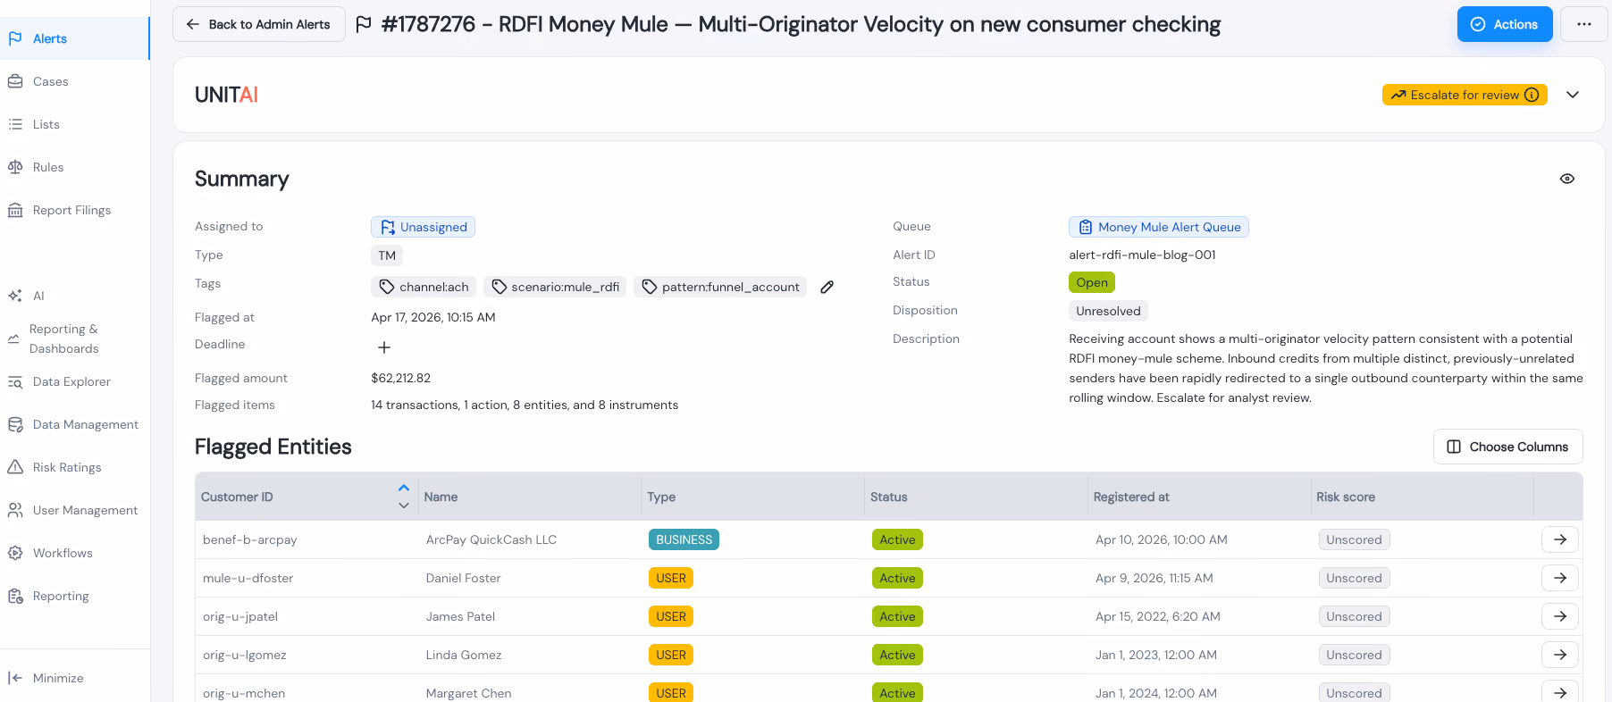
Task: Expand the UNITAI panel chevron
Action: click(x=1573, y=95)
